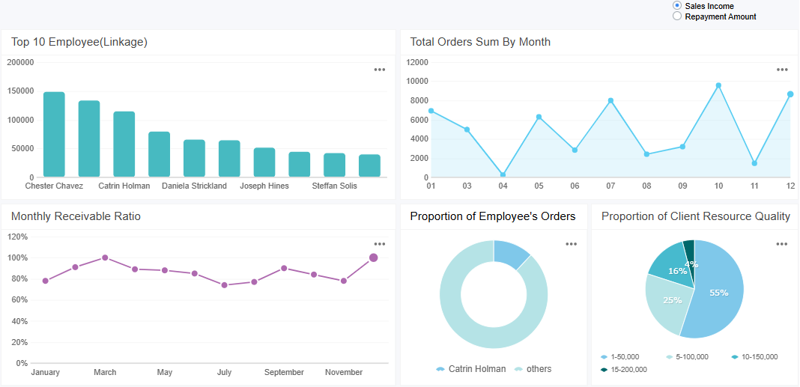Click the Chester Chavez bar
Image resolution: width=800 pixels, height=387 pixels.
pyautogui.click(x=54, y=135)
